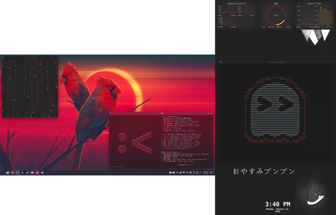Click the question mark tray icon
This screenshot has height=215, width=336.
point(194,173)
